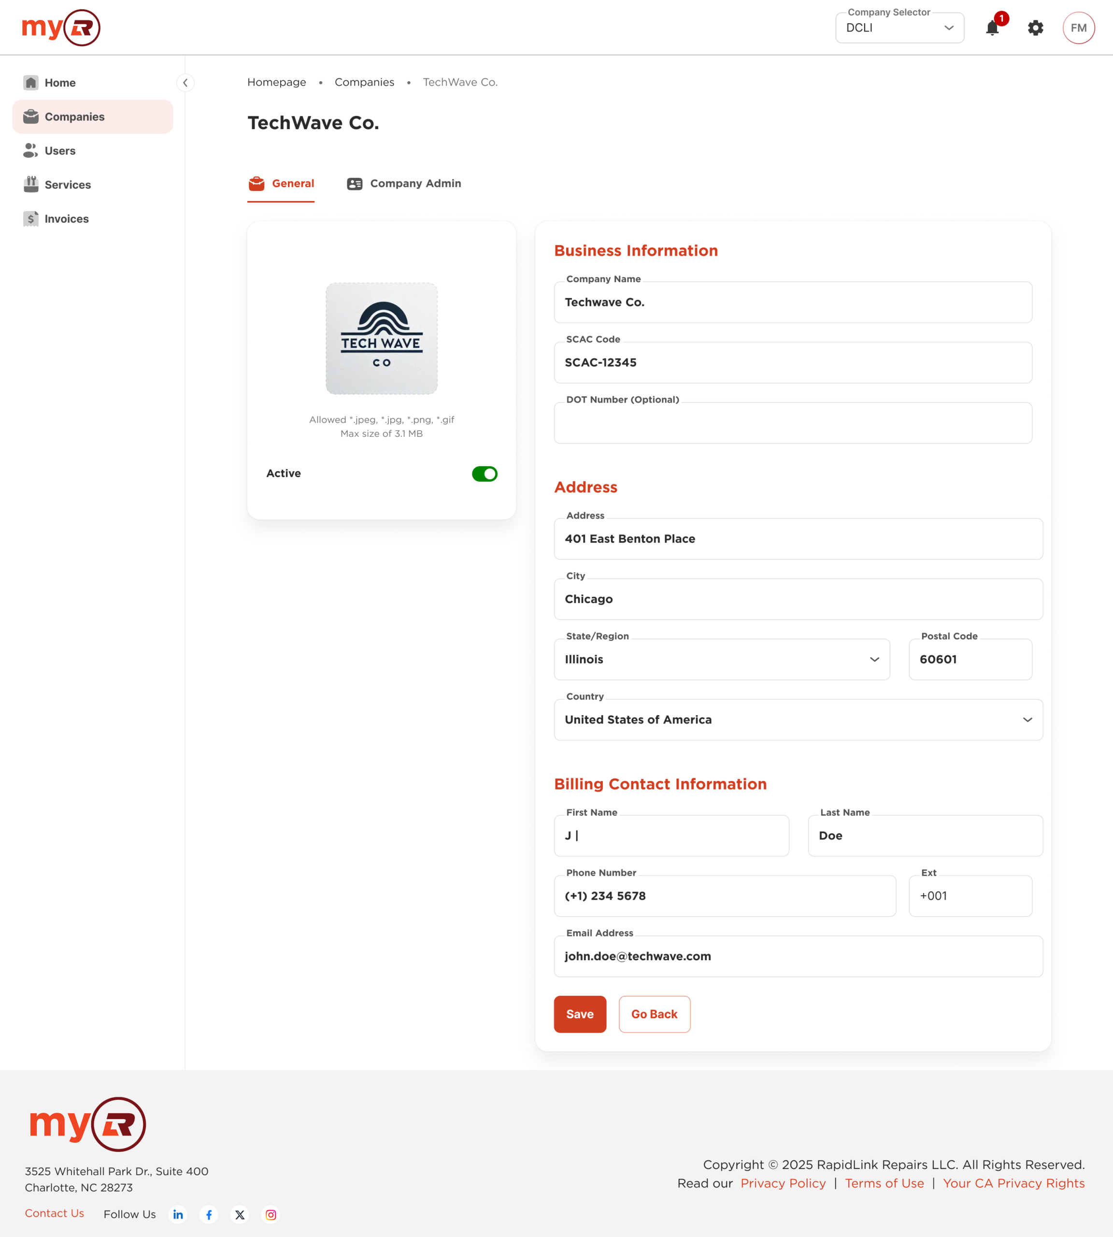Click the FM user avatar
This screenshot has height=1237, width=1113.
[x=1078, y=28]
